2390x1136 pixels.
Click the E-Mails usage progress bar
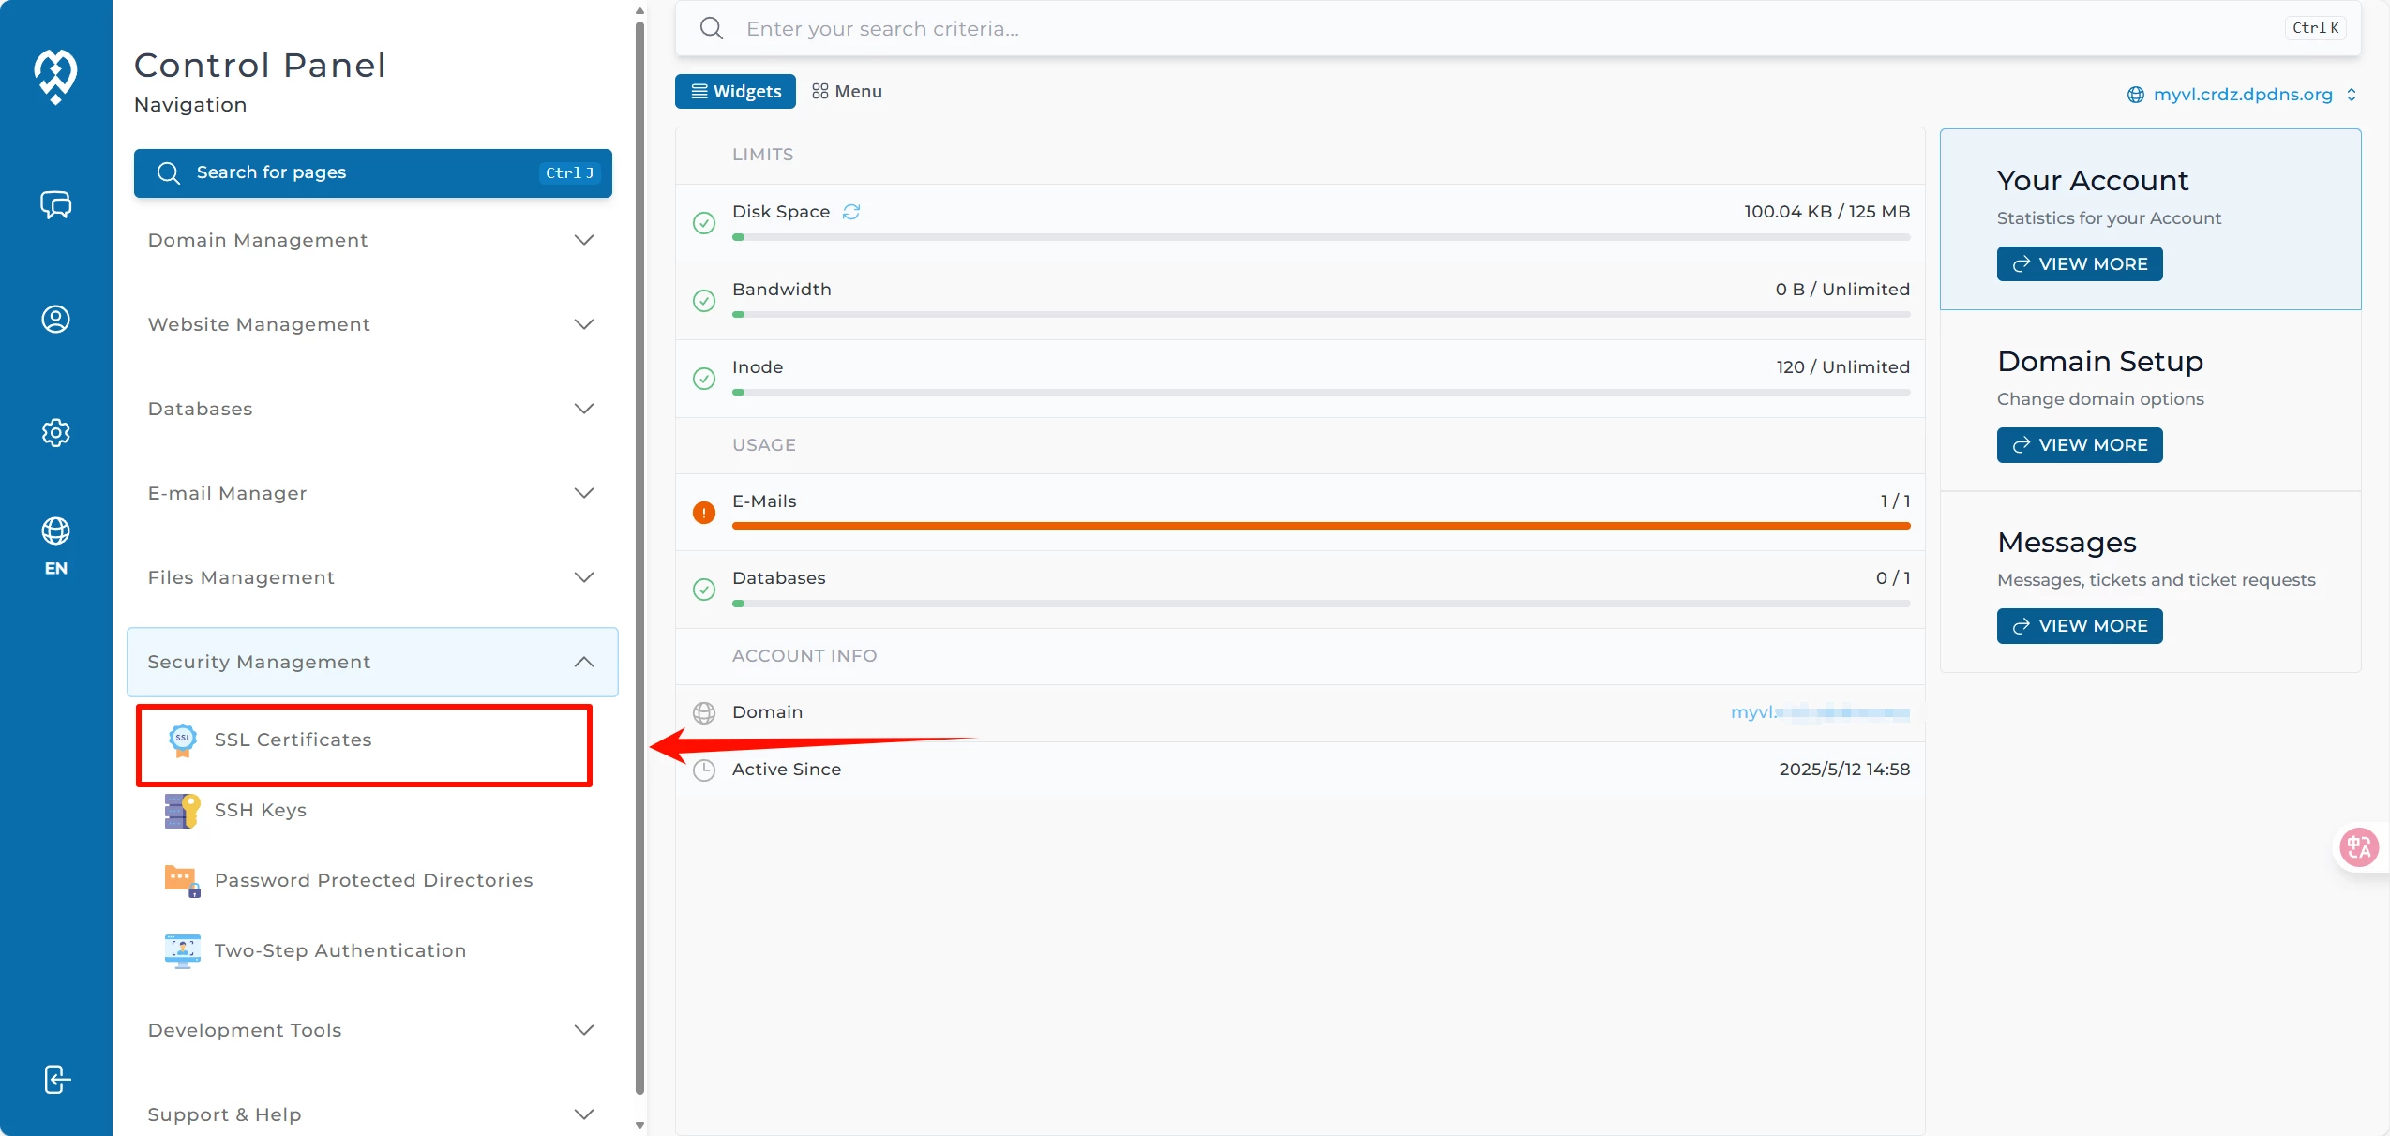(1320, 526)
